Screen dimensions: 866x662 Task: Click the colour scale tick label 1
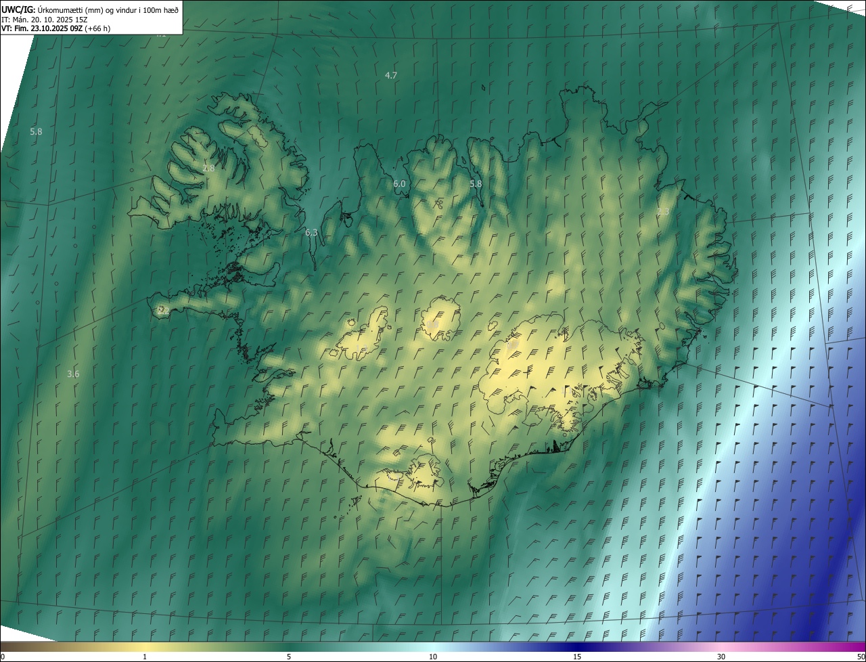click(145, 657)
